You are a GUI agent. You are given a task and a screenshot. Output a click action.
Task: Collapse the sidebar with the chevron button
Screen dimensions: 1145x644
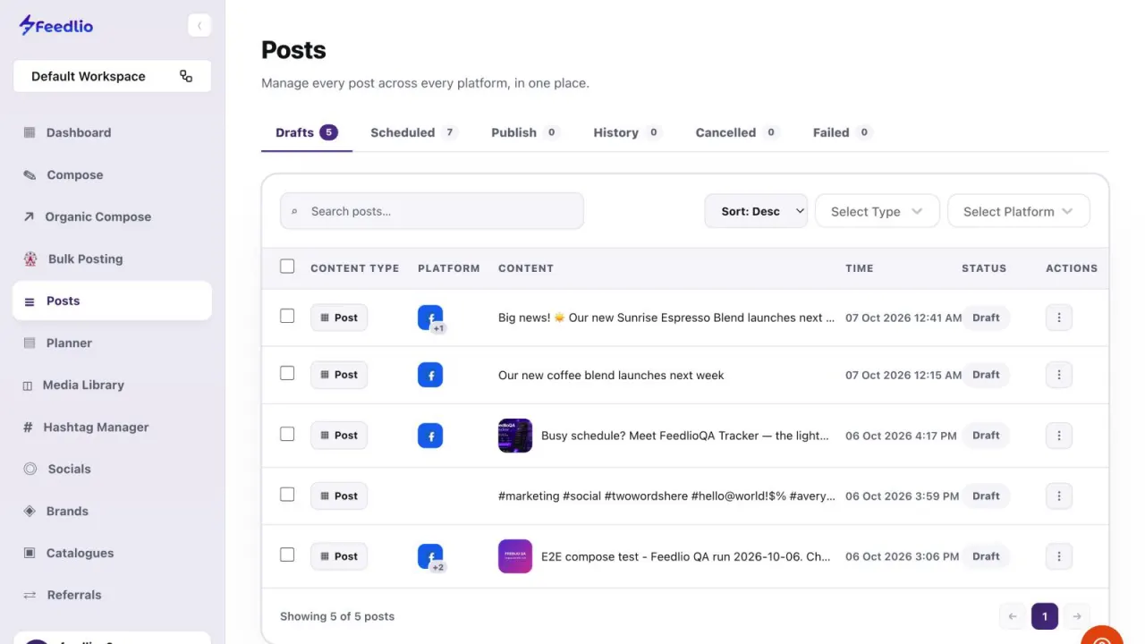click(199, 25)
